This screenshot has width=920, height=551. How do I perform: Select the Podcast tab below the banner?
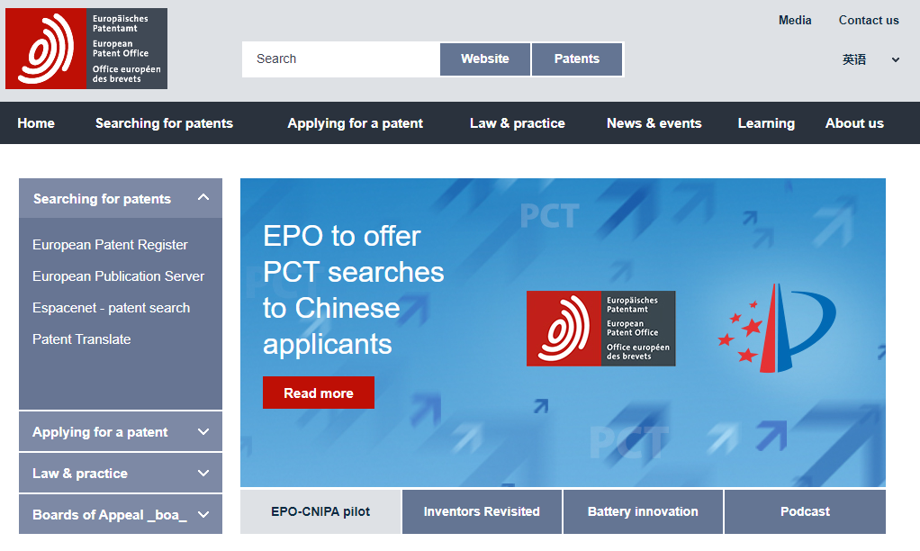point(805,511)
